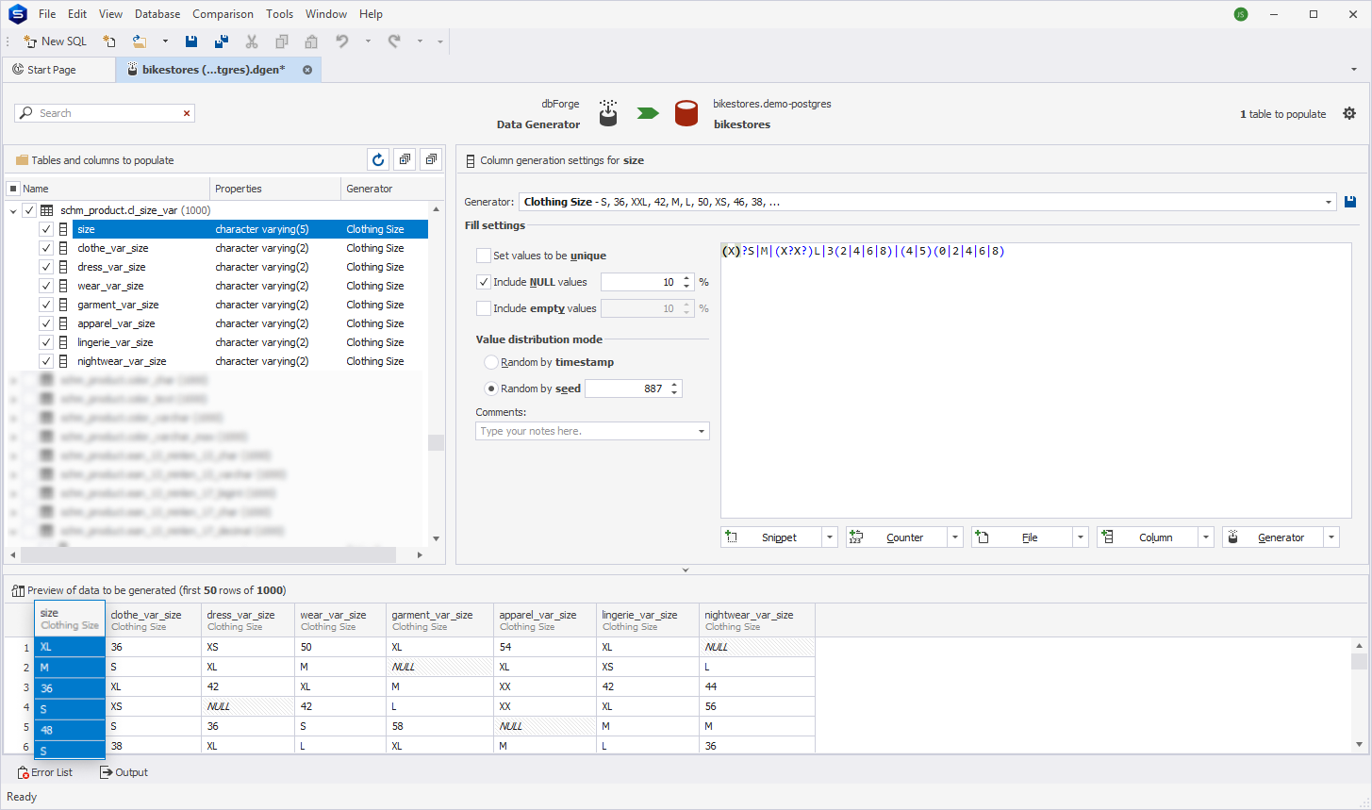Uncheck the dress_var_size column checkbox

tap(46, 267)
